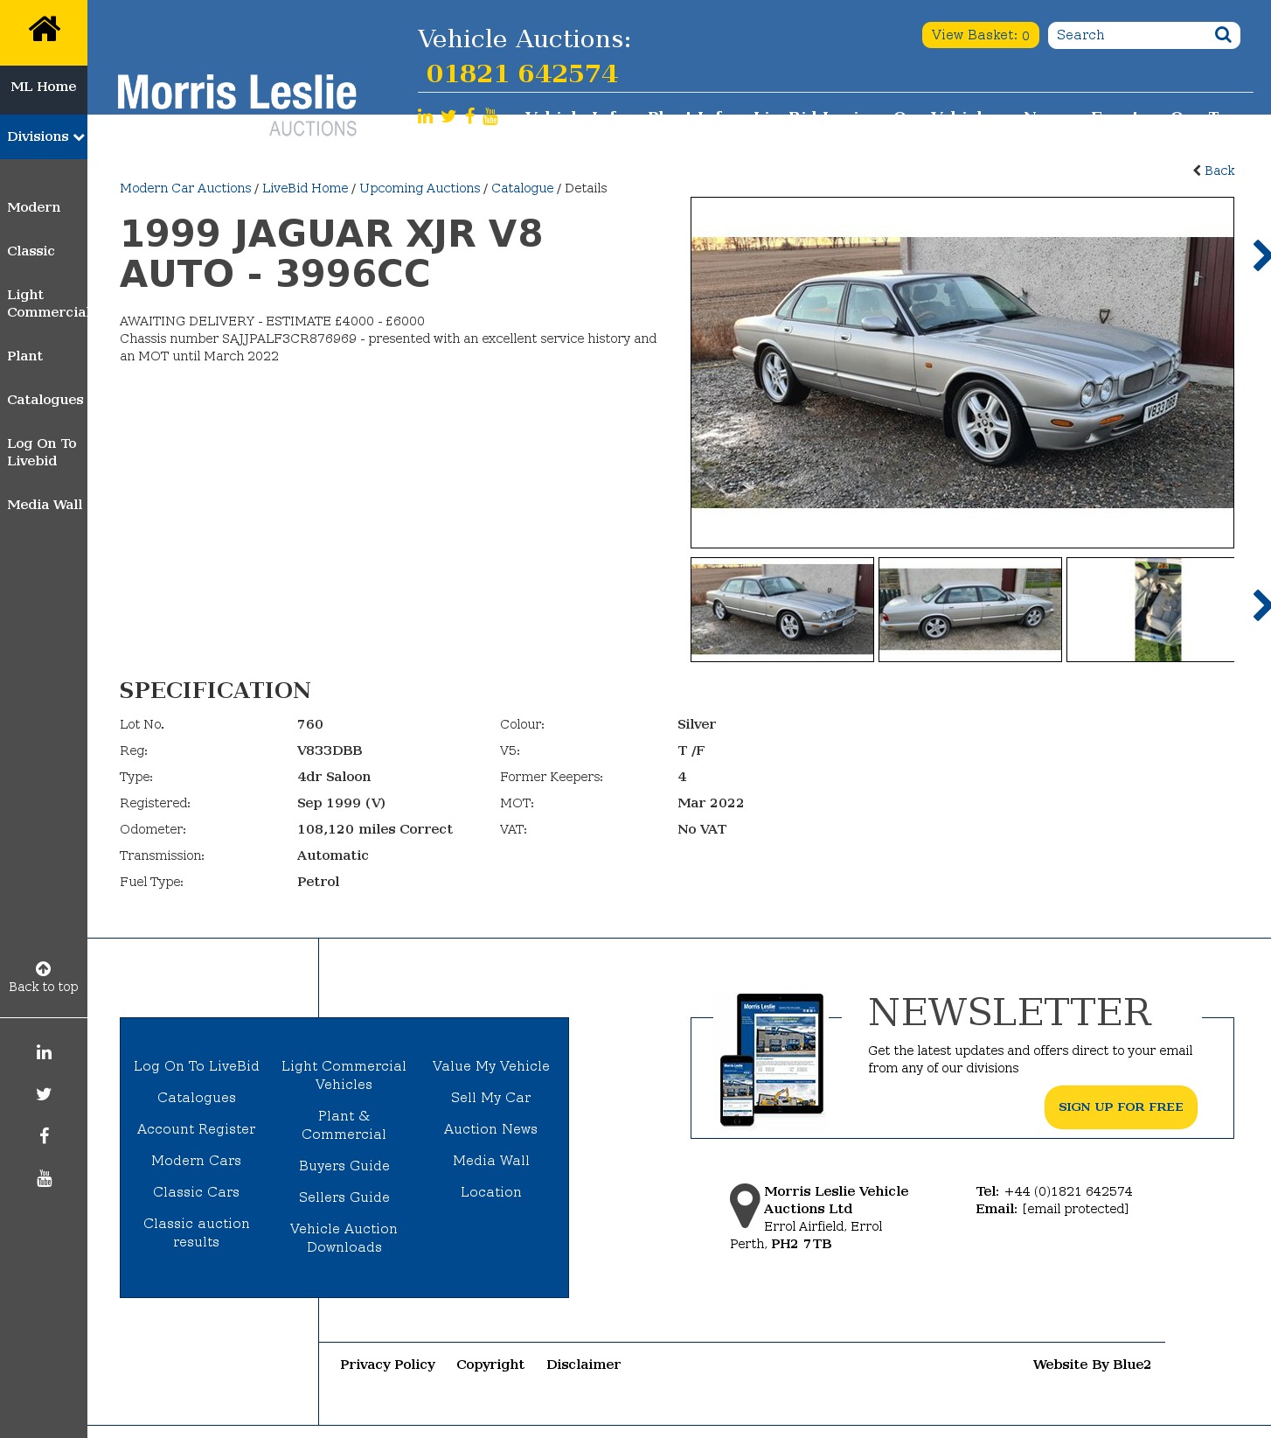This screenshot has width=1271, height=1438.
Task: Click the yellow home icon
Action: pyautogui.click(x=44, y=31)
